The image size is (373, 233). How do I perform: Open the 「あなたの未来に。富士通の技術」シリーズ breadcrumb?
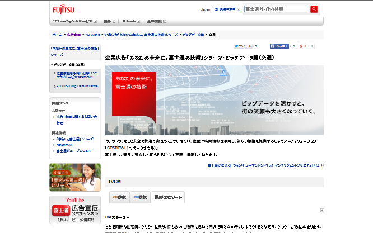(x=141, y=35)
